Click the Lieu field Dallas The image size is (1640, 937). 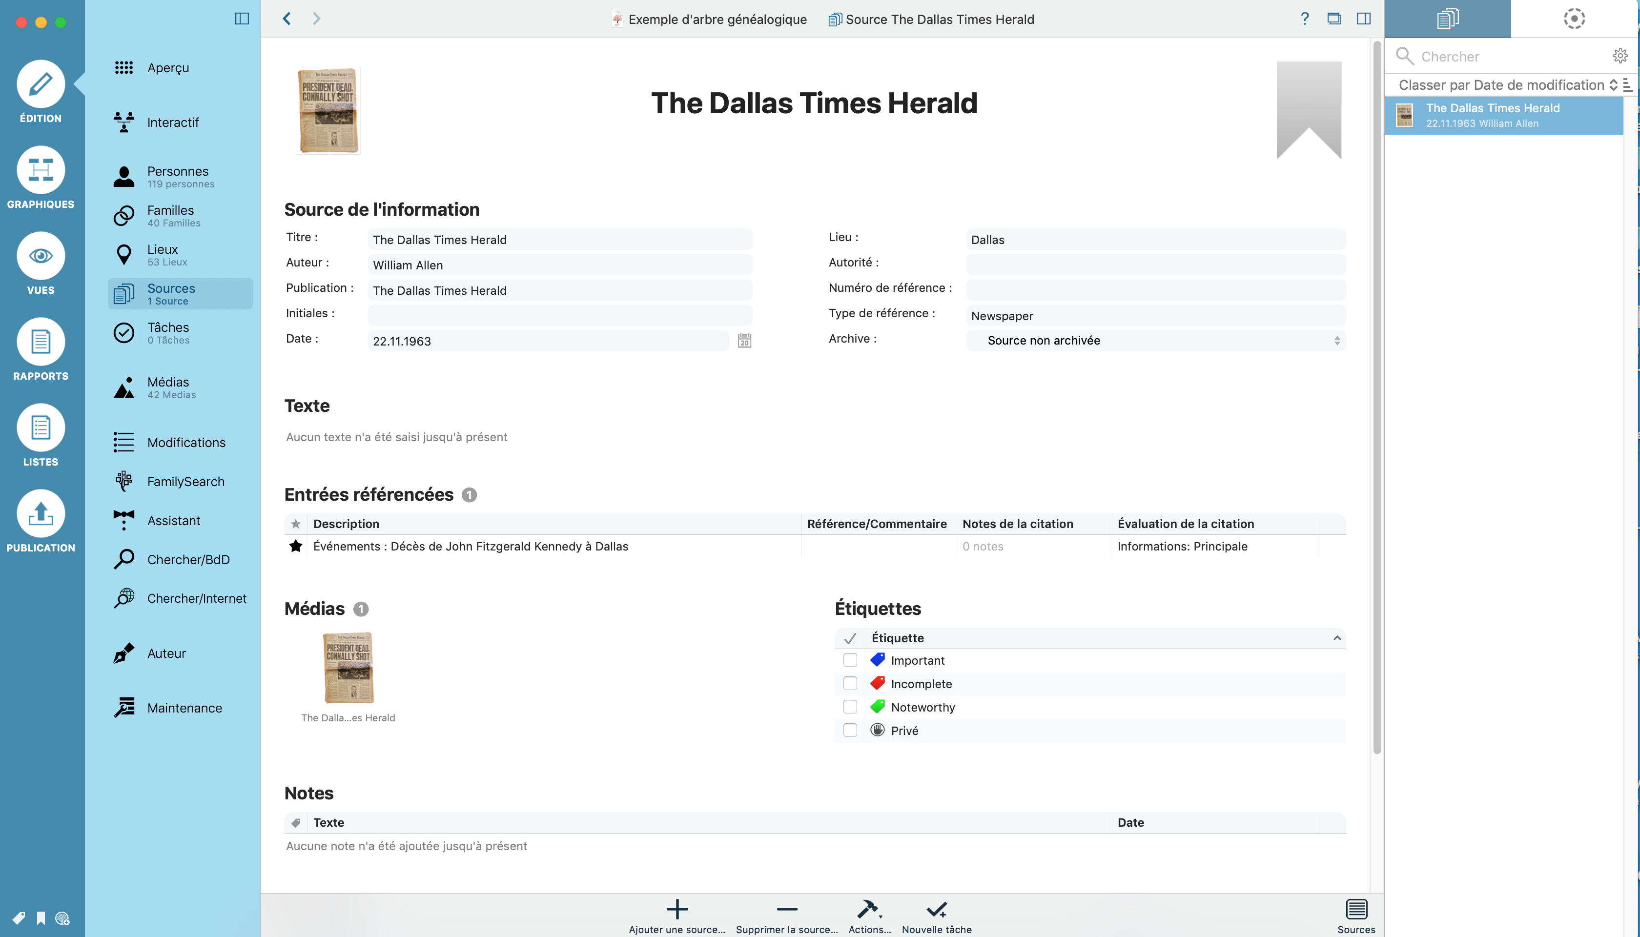pyautogui.click(x=1155, y=240)
